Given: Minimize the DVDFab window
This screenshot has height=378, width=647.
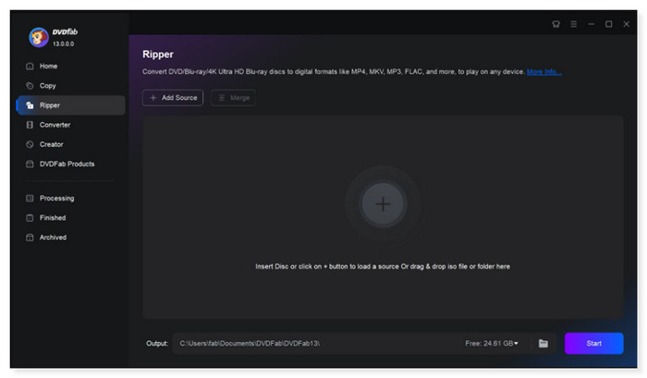Looking at the screenshot, I should click(x=592, y=24).
